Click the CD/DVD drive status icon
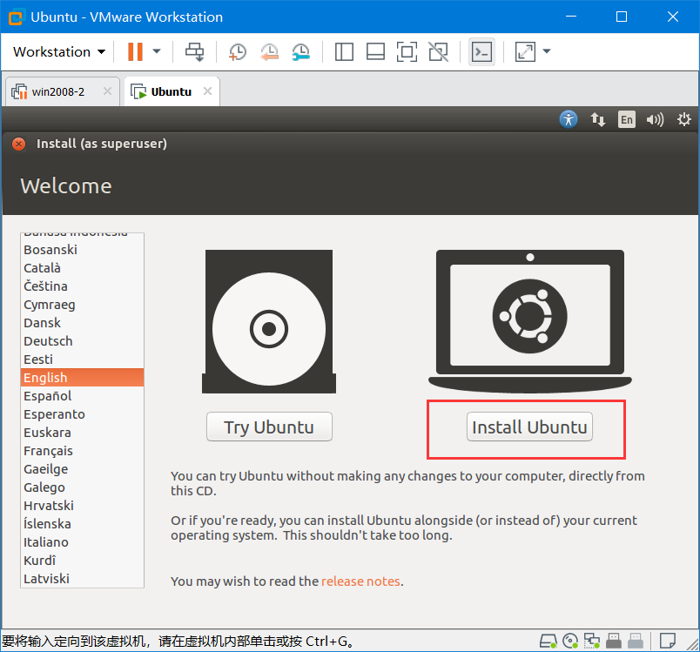This screenshot has height=652, width=700. 570,640
